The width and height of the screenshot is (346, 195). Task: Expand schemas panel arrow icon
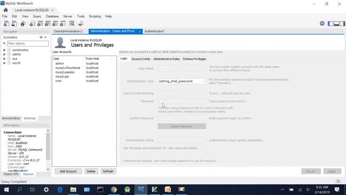point(45,37)
